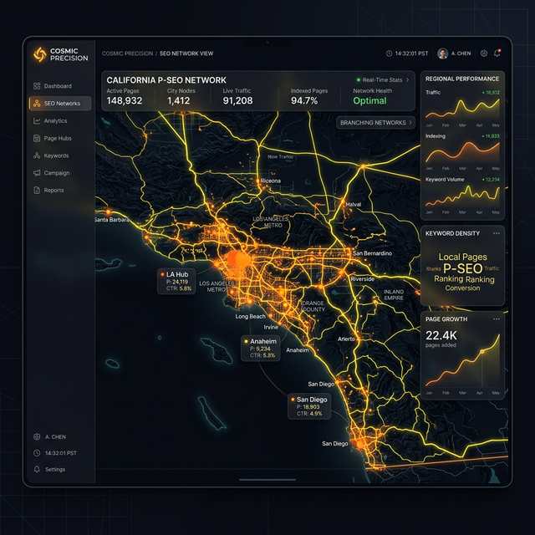
Task: Select the San Diego map label card
Action: (309, 406)
